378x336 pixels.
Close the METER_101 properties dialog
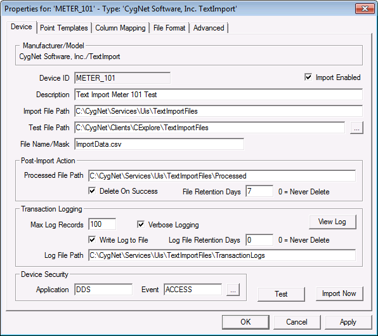[x=365, y=9]
